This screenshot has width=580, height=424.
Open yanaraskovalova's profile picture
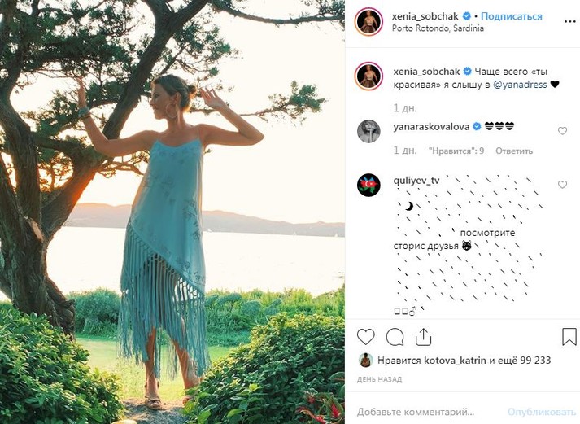(x=368, y=131)
